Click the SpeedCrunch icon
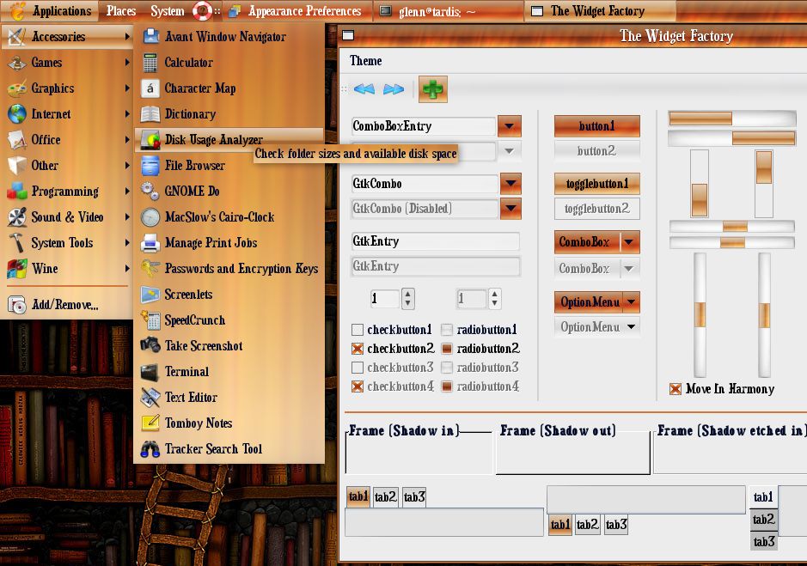The height and width of the screenshot is (566, 807). point(150,320)
